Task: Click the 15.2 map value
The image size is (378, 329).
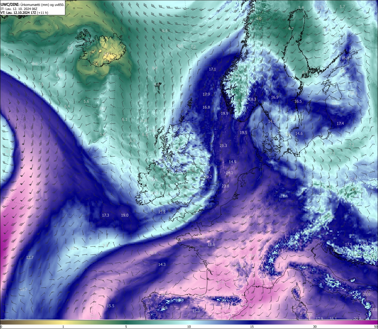Action: pyautogui.click(x=162, y=212)
